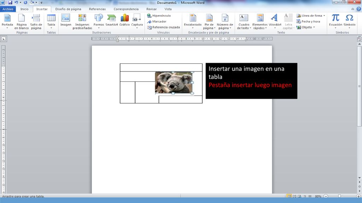Switch to the Revisar tab
Viewport: 362px width, 203px height.
pos(151,9)
